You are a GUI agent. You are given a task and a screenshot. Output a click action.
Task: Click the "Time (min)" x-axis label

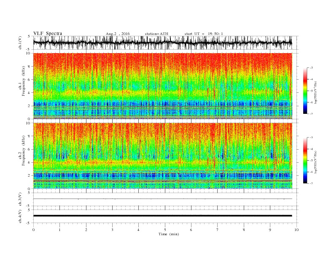pos(169,234)
